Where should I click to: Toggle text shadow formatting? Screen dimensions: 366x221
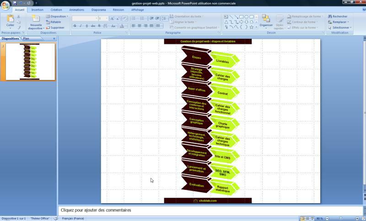click(99, 26)
